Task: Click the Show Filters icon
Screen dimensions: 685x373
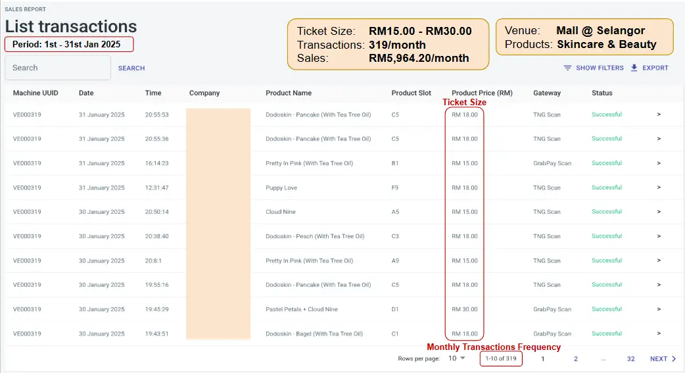Action: pyautogui.click(x=567, y=68)
